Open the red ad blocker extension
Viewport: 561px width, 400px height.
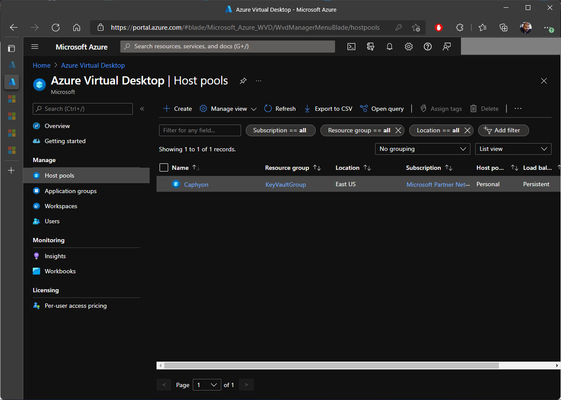click(439, 28)
